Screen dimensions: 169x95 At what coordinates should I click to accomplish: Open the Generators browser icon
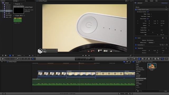pos(155,59)
